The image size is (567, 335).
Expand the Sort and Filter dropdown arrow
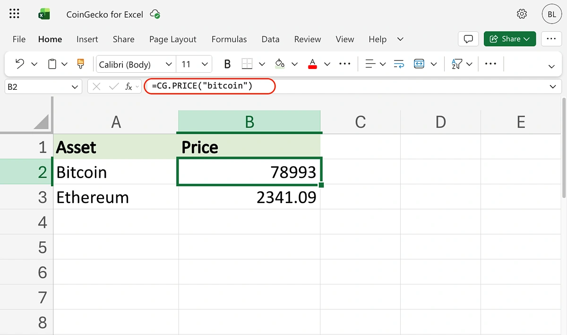(469, 64)
